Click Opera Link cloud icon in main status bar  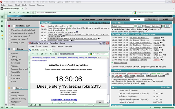click(x=7, y=108)
